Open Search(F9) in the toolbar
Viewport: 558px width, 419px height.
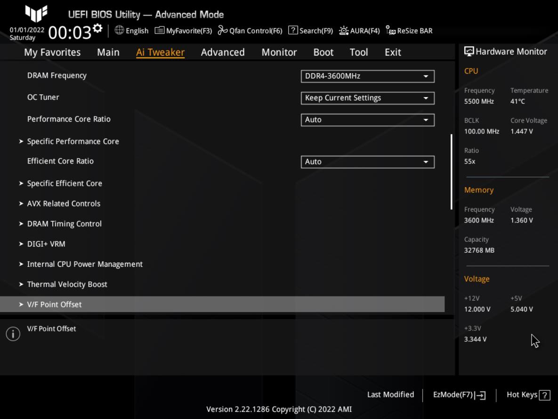tap(310, 31)
